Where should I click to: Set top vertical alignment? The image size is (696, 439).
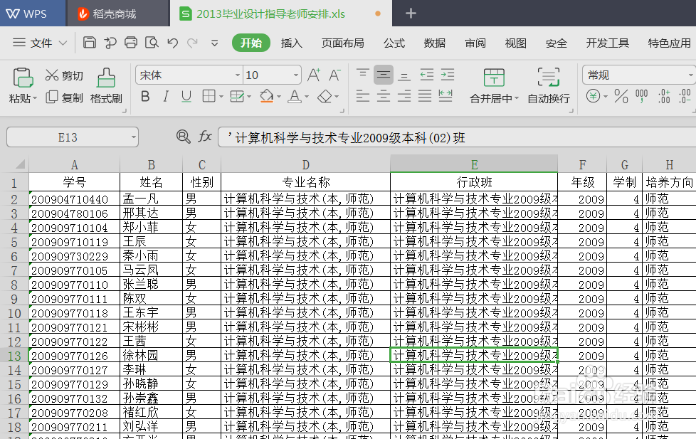(x=363, y=74)
